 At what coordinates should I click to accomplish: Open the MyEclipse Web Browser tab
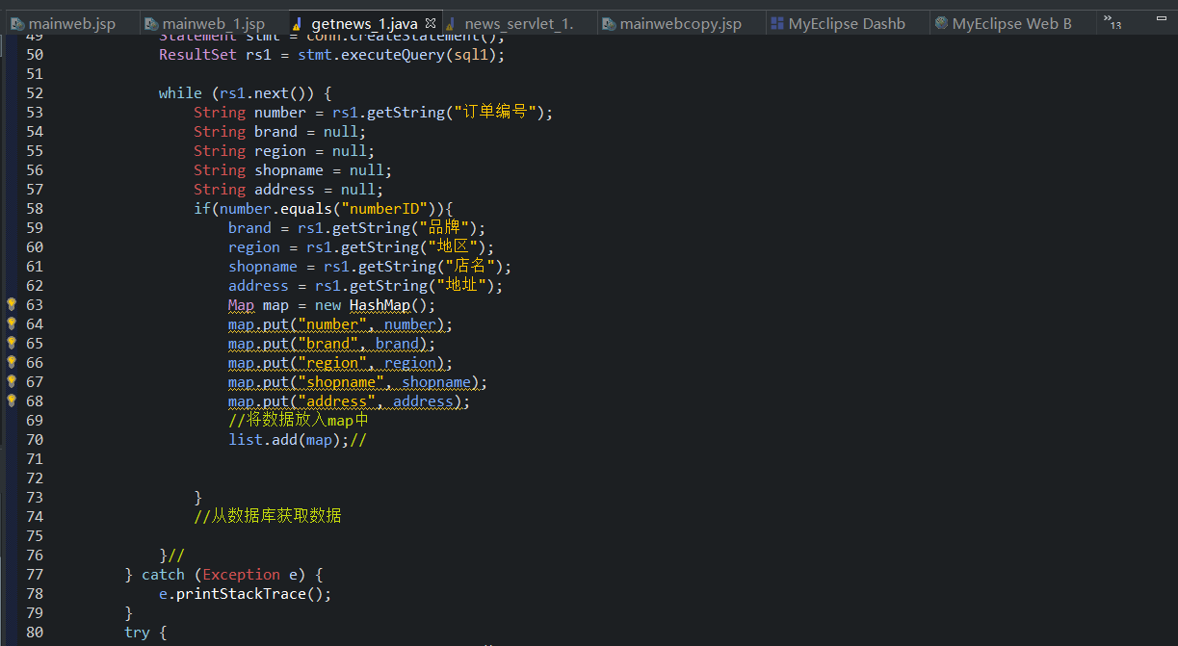click(x=1011, y=23)
